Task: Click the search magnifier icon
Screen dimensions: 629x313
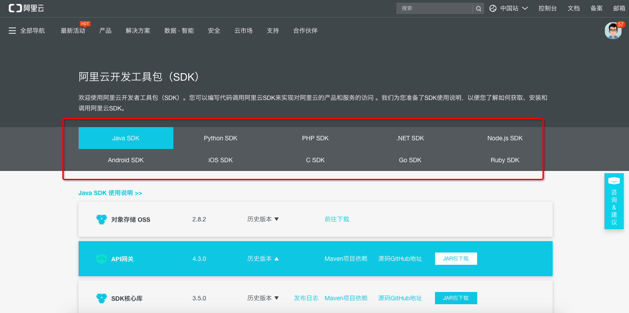Action: (478, 8)
